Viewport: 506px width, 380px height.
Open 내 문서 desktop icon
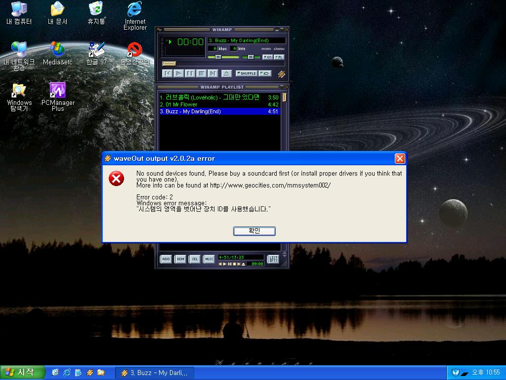(57, 13)
